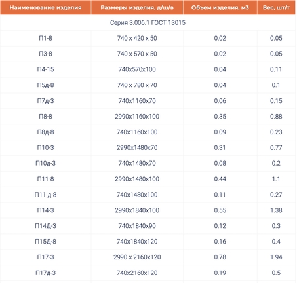The height and width of the screenshot is (283, 297).
Task: Select weight value 0.77 for П10-3
Action: [276, 148]
